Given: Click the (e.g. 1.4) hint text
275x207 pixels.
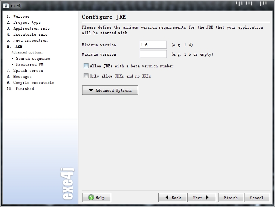Looking at the screenshot, I should pos(182,45).
